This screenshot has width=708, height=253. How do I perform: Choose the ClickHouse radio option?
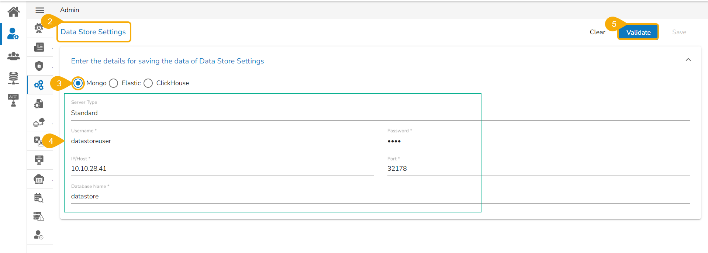(148, 83)
